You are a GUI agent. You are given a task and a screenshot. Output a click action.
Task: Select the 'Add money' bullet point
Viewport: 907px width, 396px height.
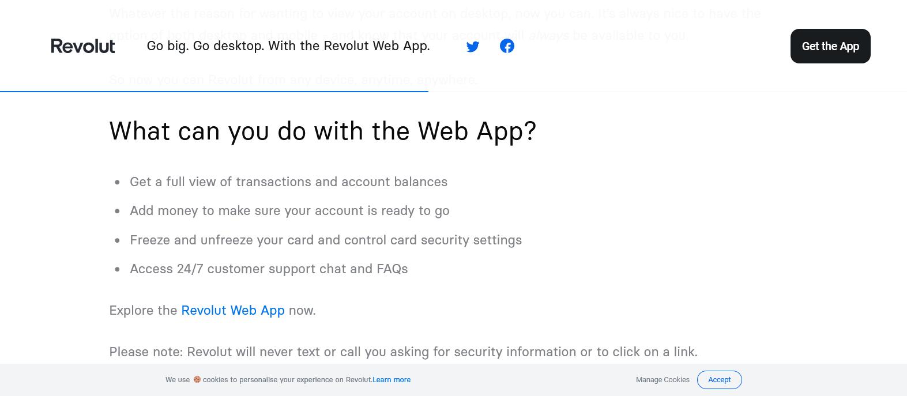click(x=289, y=210)
